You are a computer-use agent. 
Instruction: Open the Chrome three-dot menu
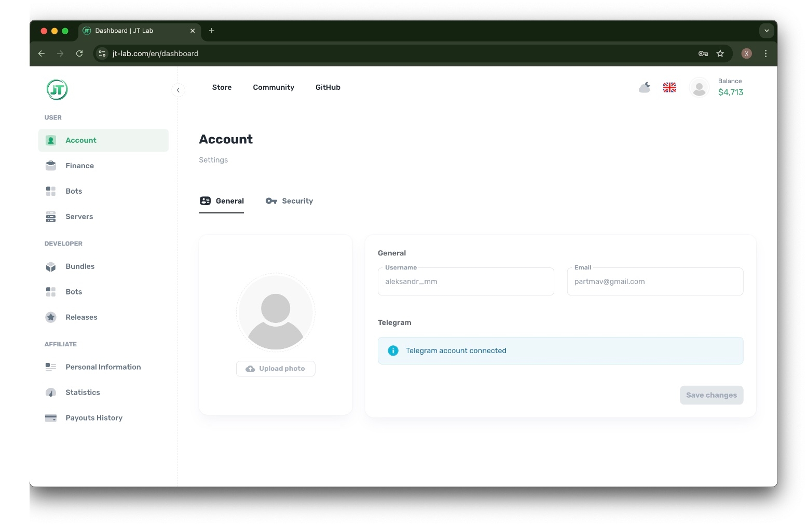click(x=765, y=53)
